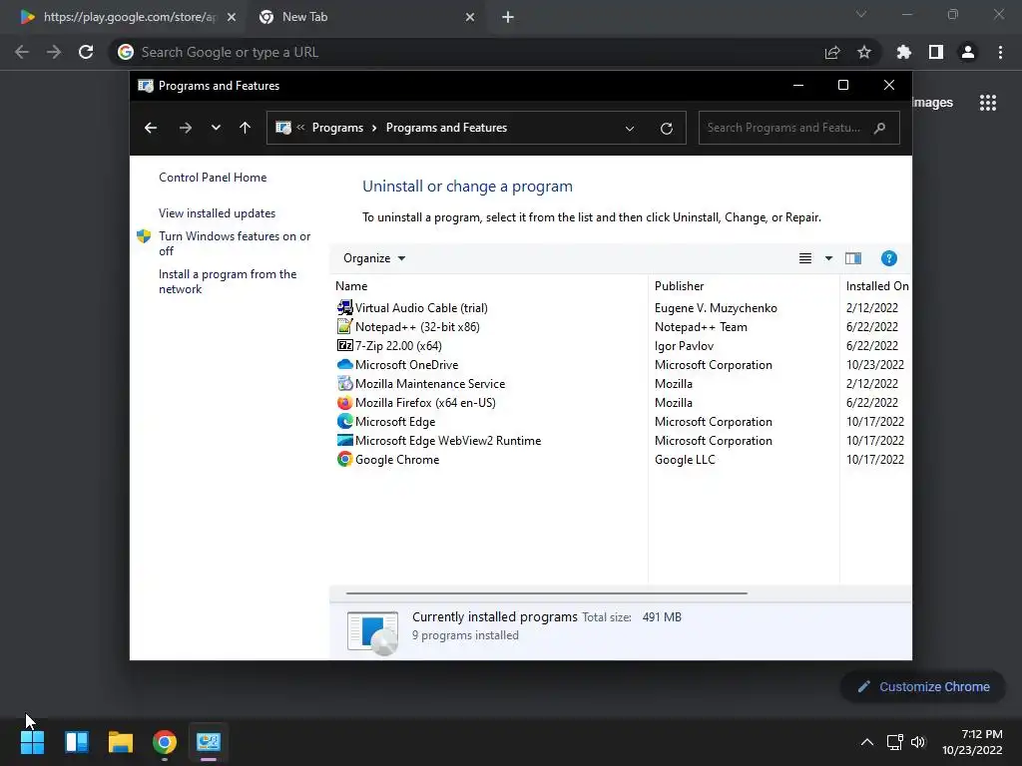Open recent locations dropdown arrow
Viewport: 1022px width, 766px height.
(216, 128)
